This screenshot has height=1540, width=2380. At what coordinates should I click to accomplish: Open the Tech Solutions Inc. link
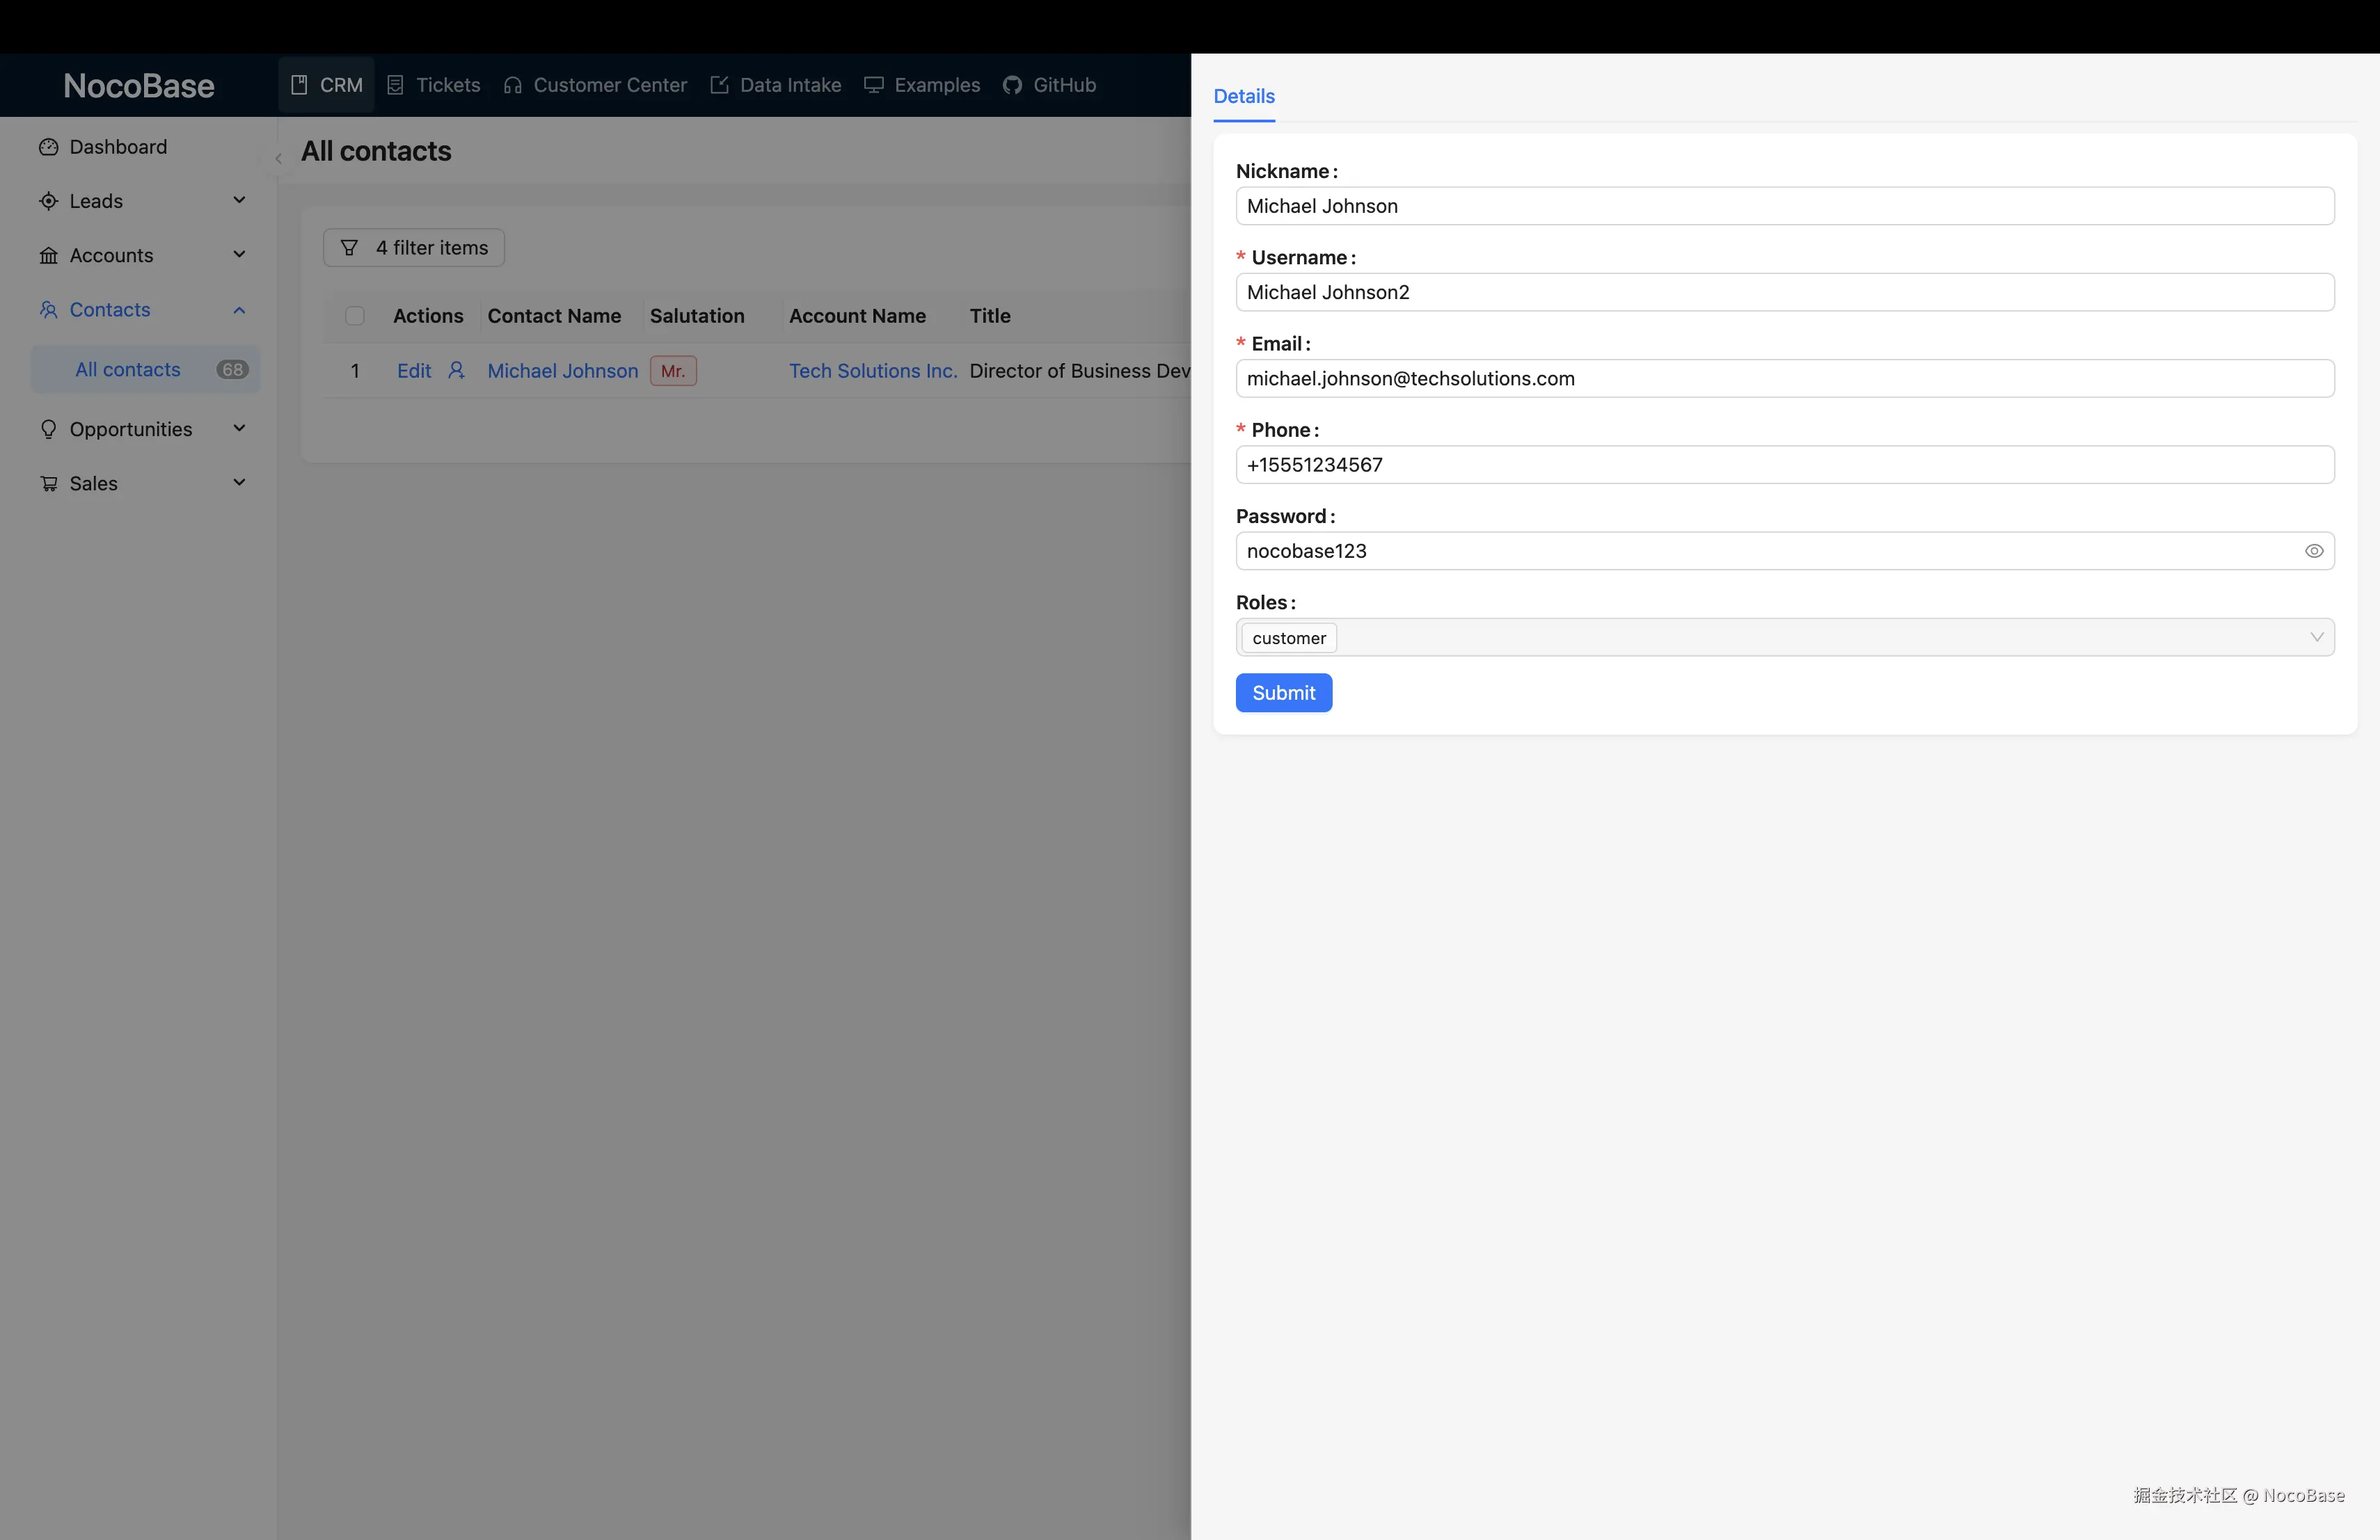point(872,370)
